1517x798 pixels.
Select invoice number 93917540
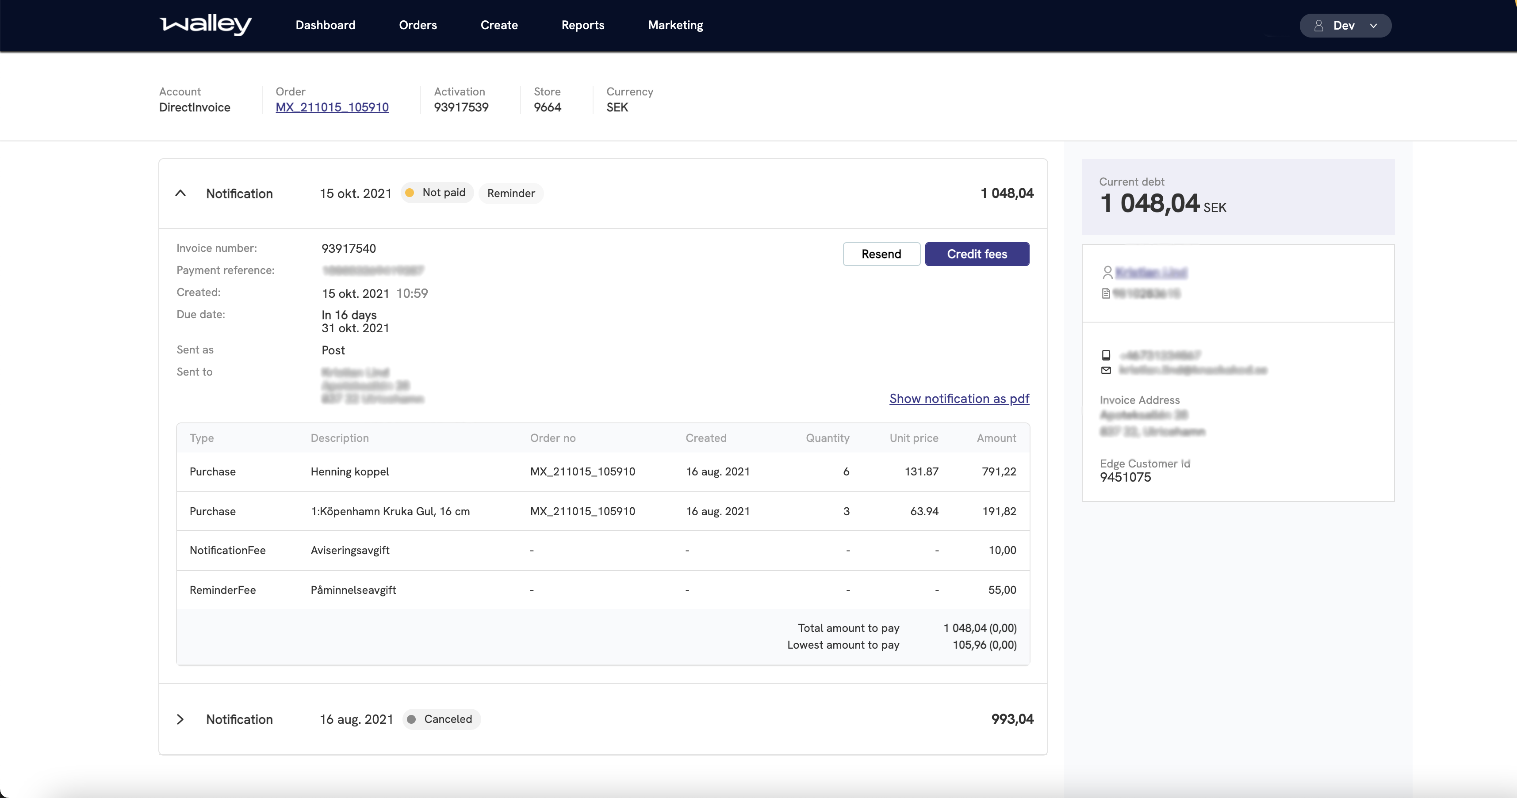coord(348,248)
